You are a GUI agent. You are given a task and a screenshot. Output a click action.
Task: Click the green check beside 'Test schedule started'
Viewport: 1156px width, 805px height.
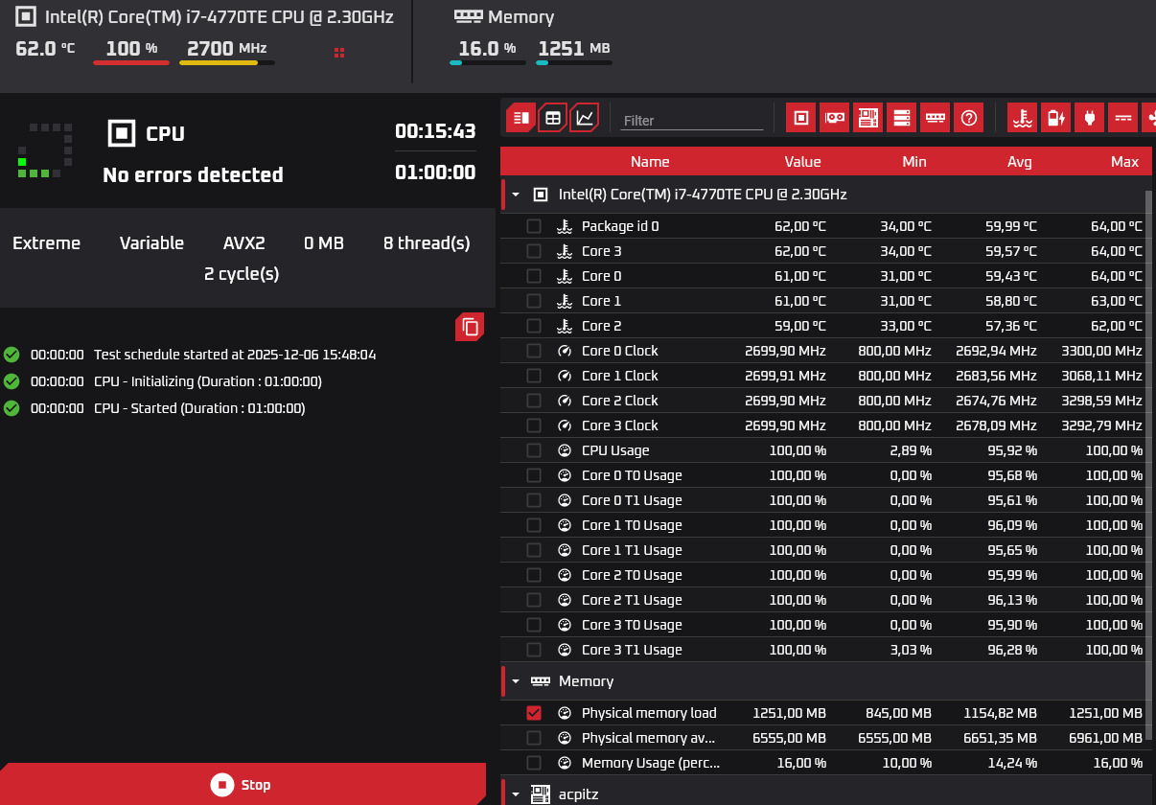[12, 355]
